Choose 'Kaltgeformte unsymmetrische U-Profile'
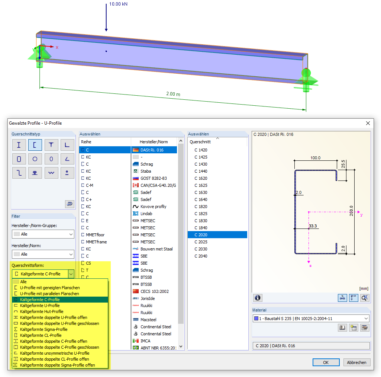The height and width of the screenshot is (377, 381). point(60,353)
